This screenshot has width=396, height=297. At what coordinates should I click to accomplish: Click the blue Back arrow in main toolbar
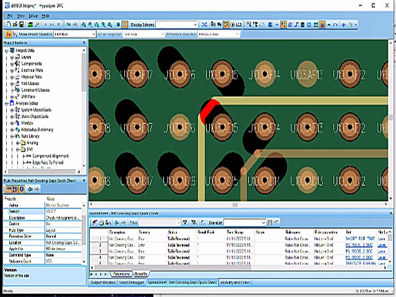[69, 25]
